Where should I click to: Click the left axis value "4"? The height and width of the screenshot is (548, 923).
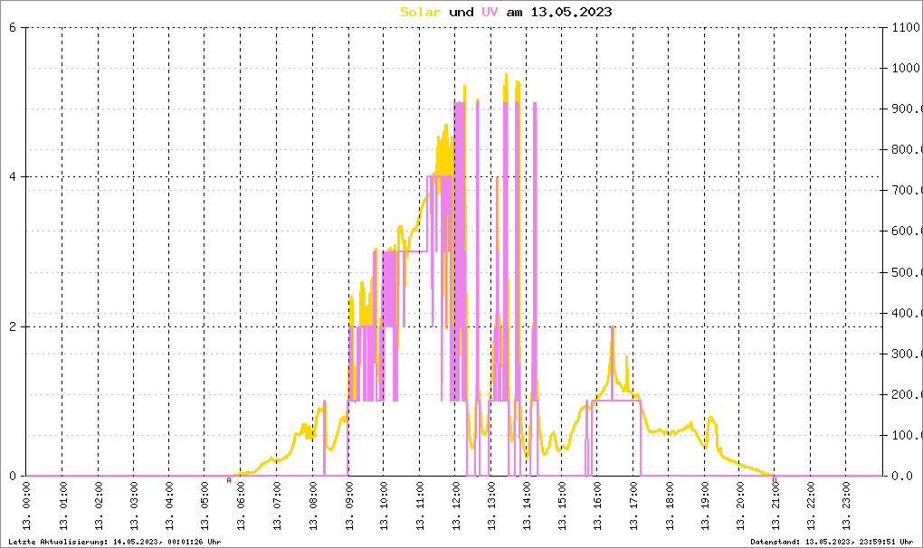[13, 177]
